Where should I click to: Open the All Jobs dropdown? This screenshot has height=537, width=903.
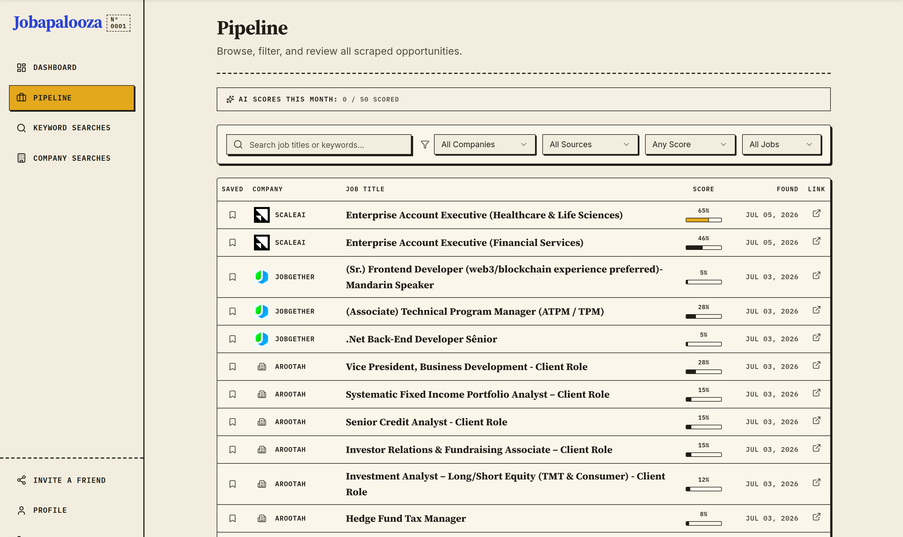[x=781, y=144]
